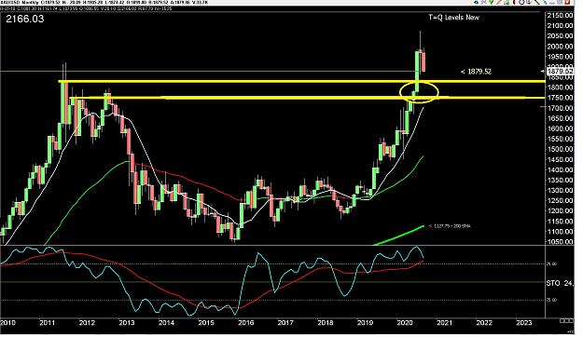This screenshot has height=337, width=583.
Task: Click the 1300.00 price axis label
Action: point(560,191)
